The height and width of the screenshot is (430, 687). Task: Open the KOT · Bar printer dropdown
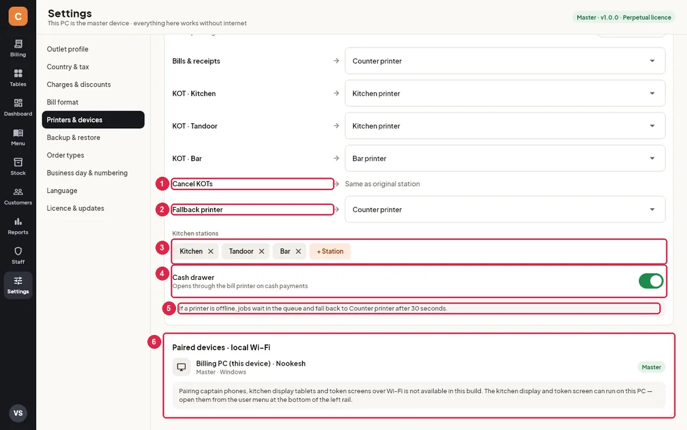[x=505, y=158]
